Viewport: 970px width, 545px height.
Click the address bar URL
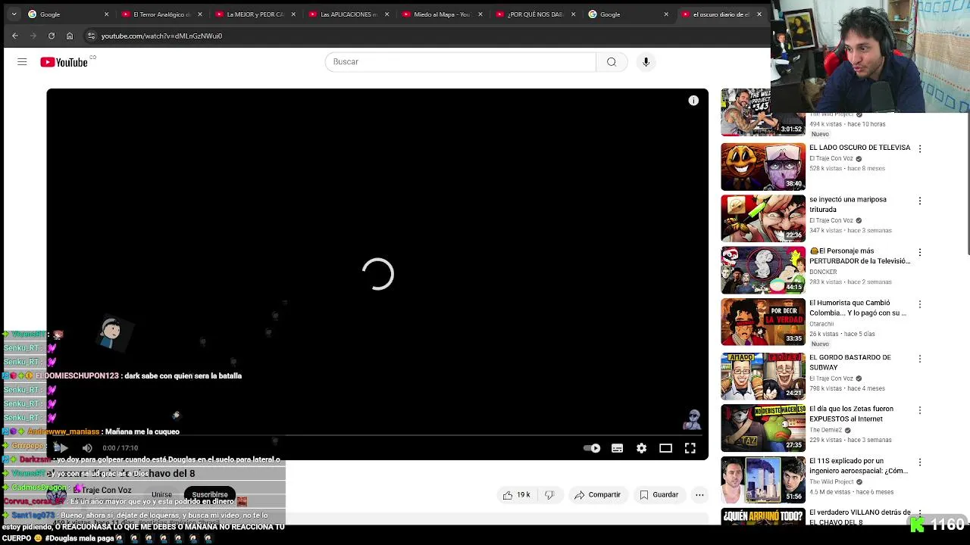tap(161, 36)
